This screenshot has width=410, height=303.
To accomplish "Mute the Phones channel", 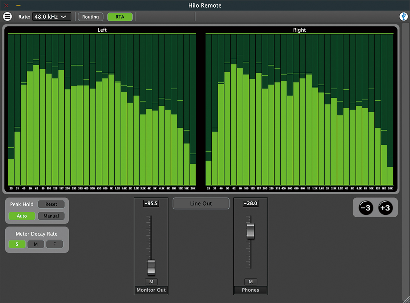I will [250, 282].
